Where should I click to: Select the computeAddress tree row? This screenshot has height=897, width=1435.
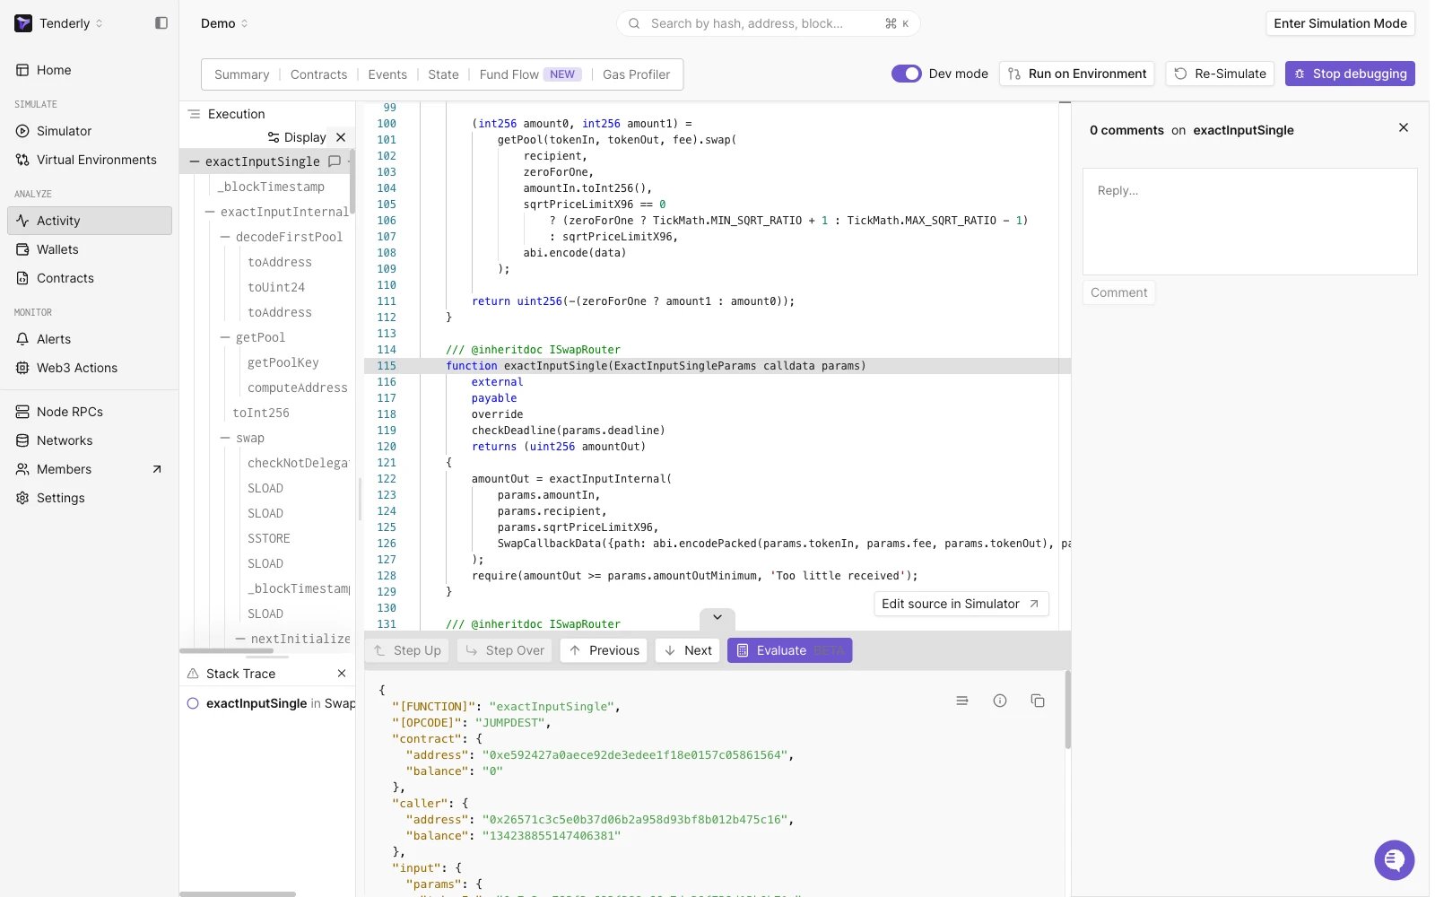tap(297, 388)
